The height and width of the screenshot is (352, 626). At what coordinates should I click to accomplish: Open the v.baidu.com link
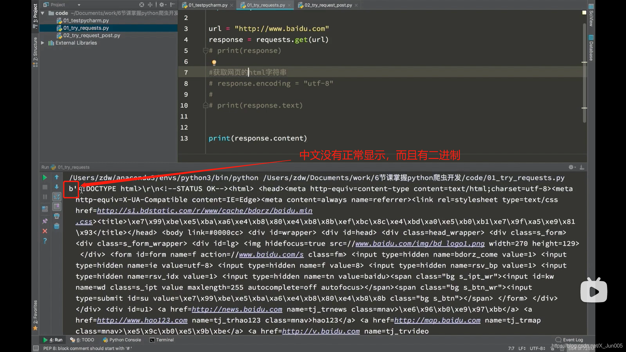click(x=321, y=331)
